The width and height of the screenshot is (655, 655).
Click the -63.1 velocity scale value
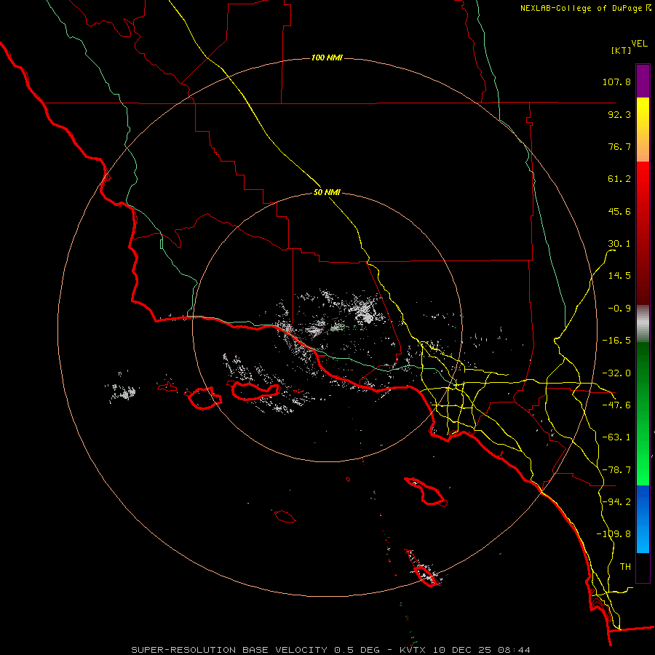click(x=616, y=437)
